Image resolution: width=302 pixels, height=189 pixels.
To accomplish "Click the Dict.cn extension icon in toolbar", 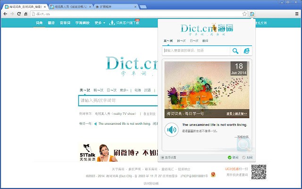I will click(x=253, y=14).
